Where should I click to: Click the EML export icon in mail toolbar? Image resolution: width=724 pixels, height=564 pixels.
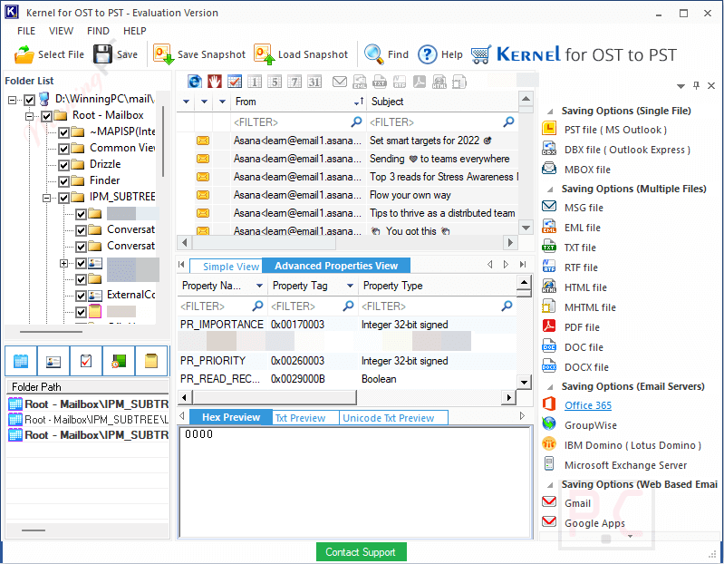(x=360, y=82)
